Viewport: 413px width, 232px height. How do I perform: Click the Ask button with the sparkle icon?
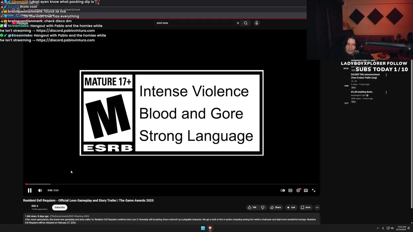point(291,208)
